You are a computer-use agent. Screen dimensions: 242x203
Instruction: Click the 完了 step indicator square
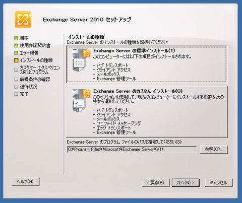click(x=16, y=94)
